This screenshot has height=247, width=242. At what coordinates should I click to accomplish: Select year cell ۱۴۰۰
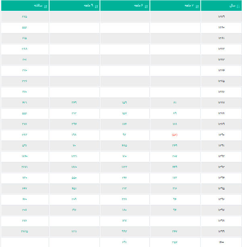pyautogui.click(x=221, y=242)
